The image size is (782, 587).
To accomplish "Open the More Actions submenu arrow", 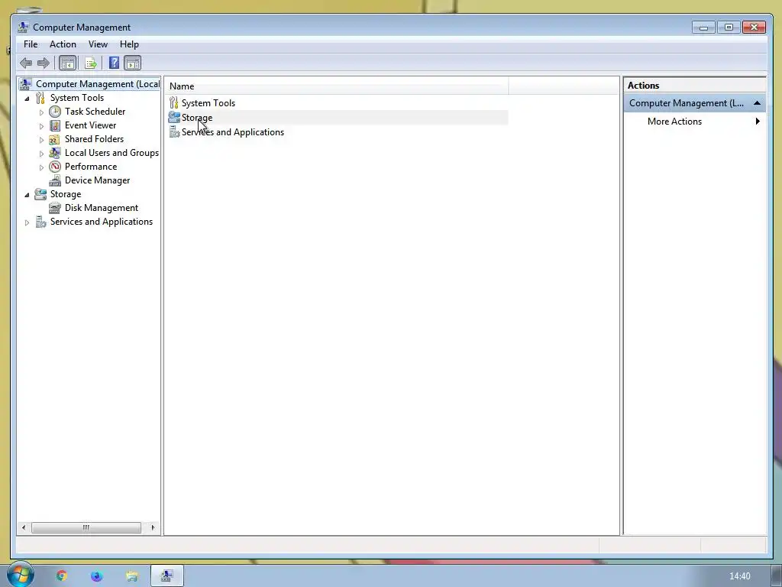I will (x=758, y=122).
